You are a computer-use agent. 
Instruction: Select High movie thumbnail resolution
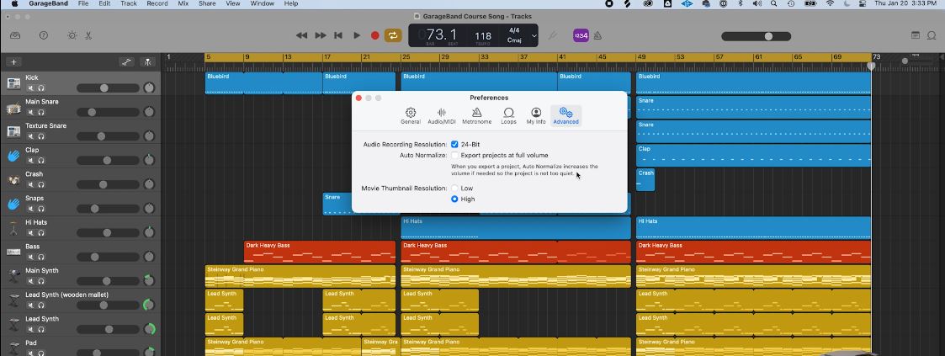(x=454, y=199)
